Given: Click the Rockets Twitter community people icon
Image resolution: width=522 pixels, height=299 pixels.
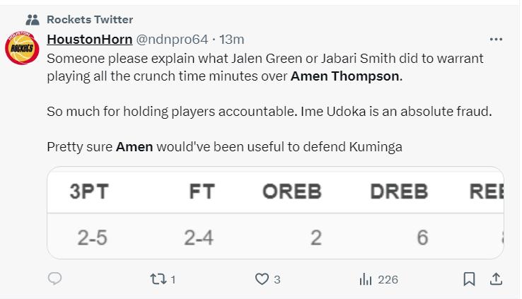Looking at the screenshot, I should 32,19.
